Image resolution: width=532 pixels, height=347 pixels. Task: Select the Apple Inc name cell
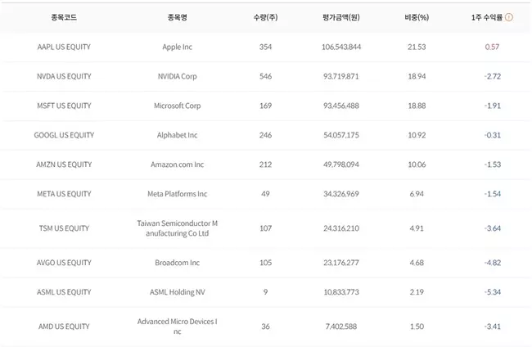(177, 47)
